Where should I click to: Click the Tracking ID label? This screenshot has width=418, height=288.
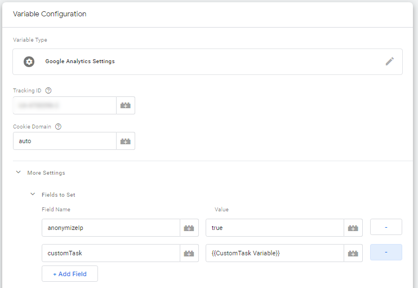coord(27,91)
